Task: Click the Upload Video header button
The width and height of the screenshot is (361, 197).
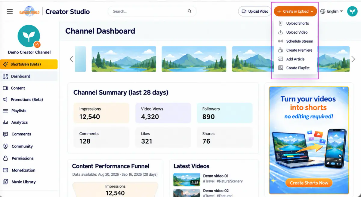Action: (x=255, y=11)
